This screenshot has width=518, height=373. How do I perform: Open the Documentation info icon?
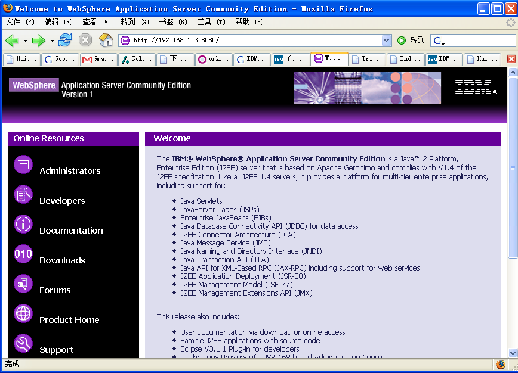coord(23,225)
